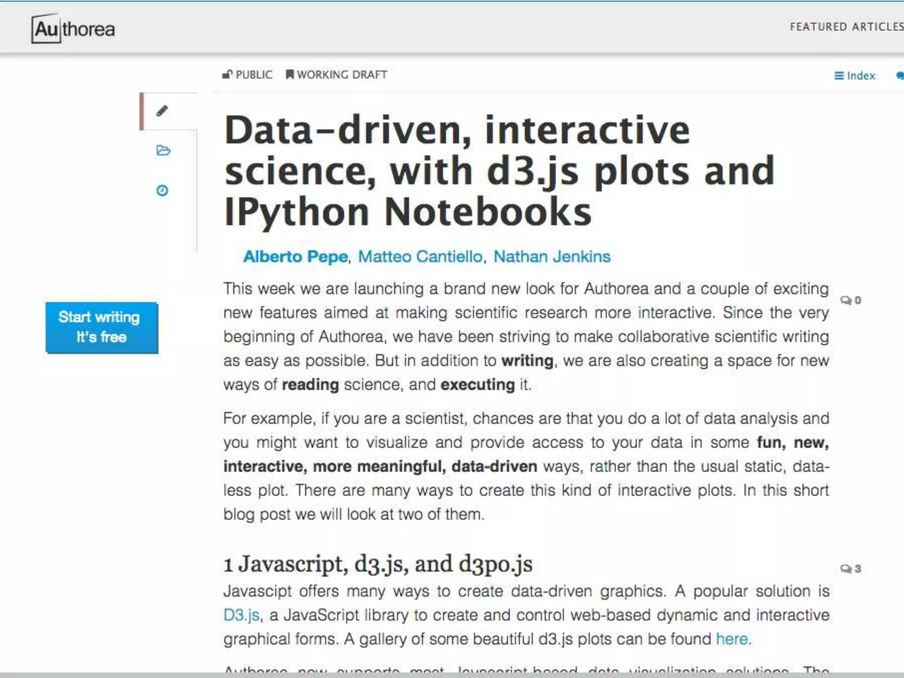Open author Nathan Jenkins' profile link
The image size is (904, 678).
coord(552,256)
